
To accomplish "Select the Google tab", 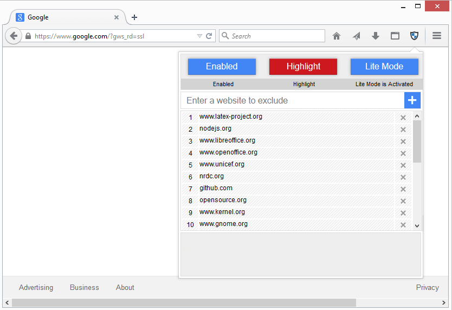I will click(68, 17).
